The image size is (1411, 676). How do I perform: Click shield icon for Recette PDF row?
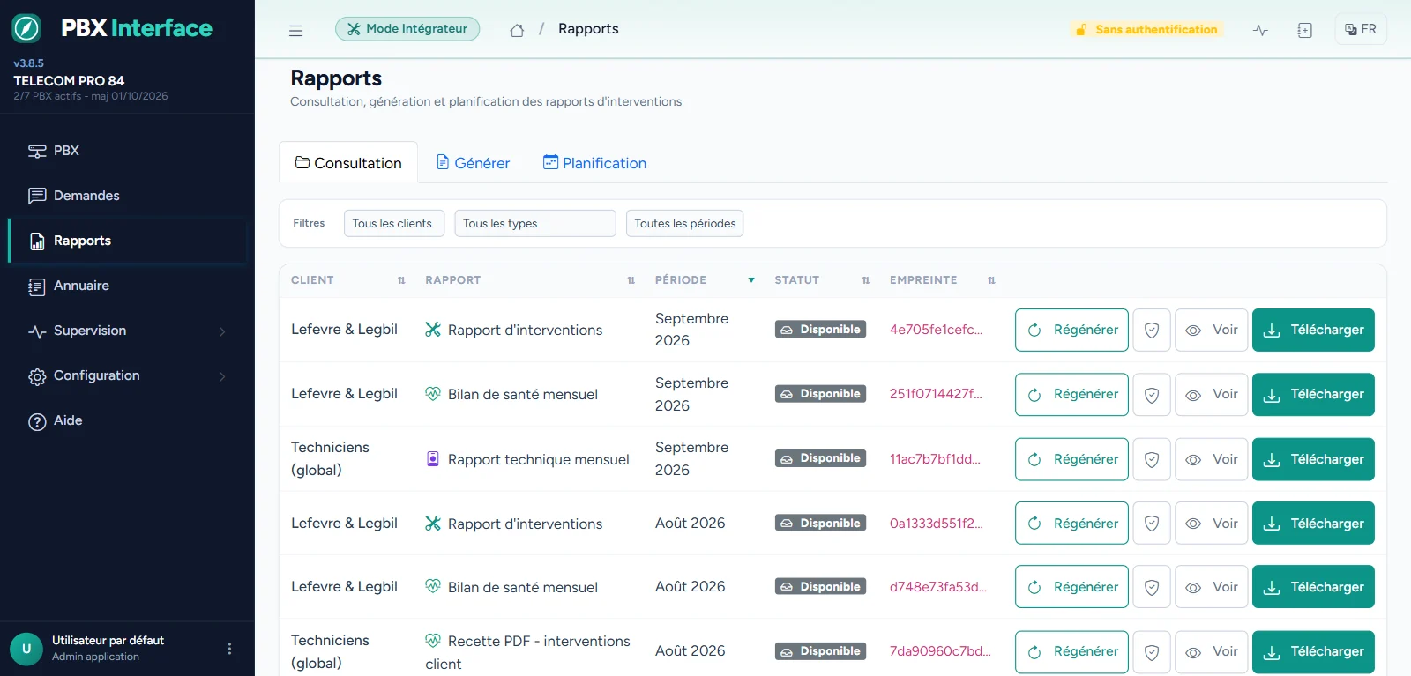(x=1152, y=652)
